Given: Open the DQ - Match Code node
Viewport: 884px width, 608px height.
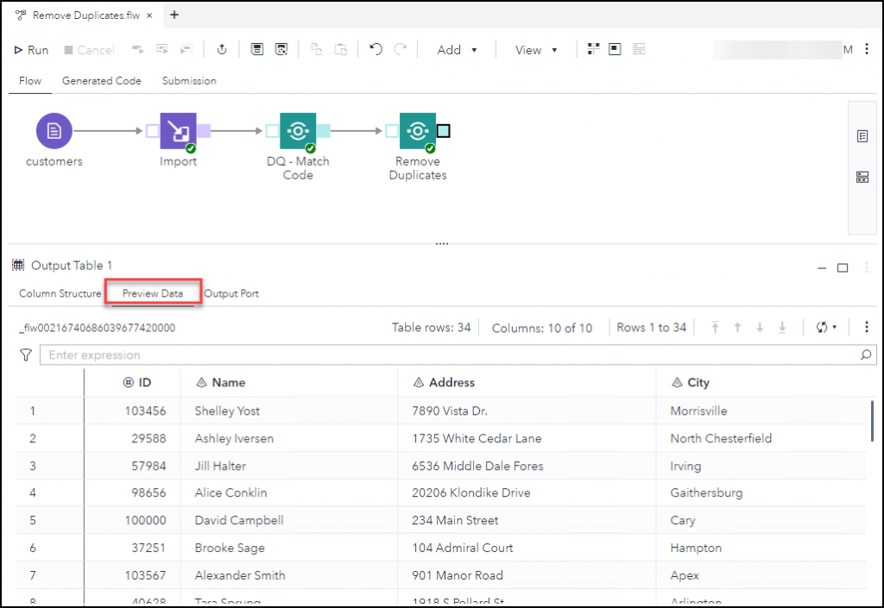Looking at the screenshot, I should 298,129.
